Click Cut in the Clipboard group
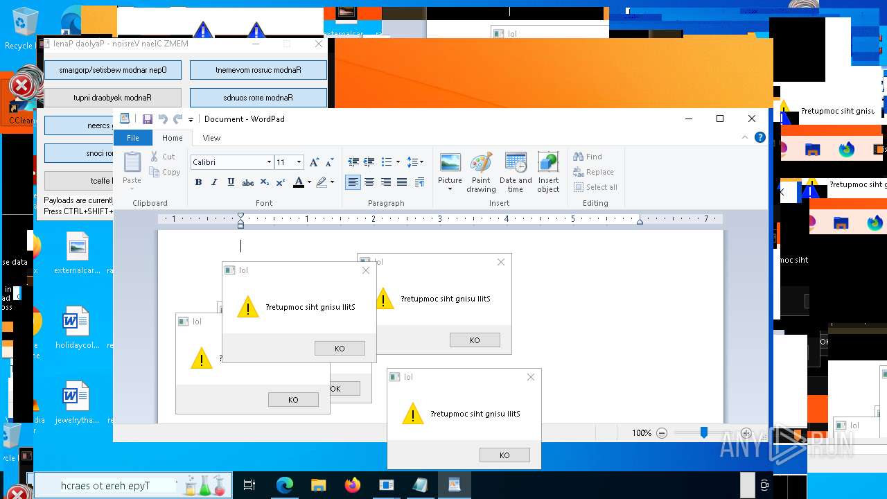This screenshot has height=499, width=887. [164, 157]
